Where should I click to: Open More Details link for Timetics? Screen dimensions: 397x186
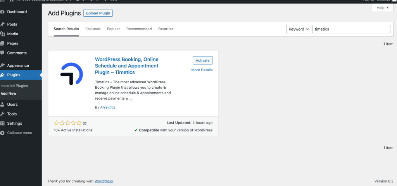coord(202,70)
